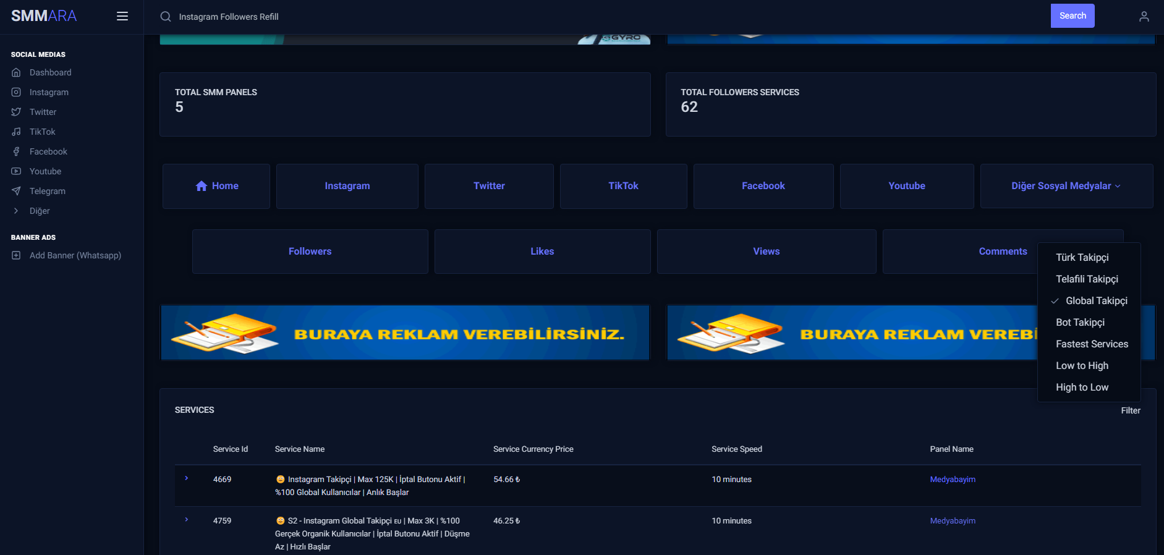
Task: Show Views services
Action: (x=767, y=252)
